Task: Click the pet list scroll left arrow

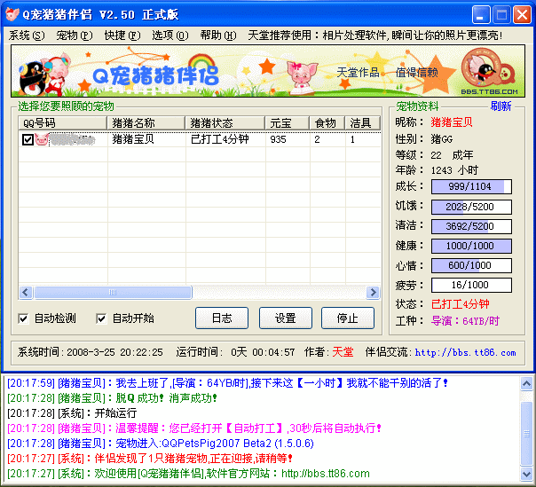Action: (26, 293)
